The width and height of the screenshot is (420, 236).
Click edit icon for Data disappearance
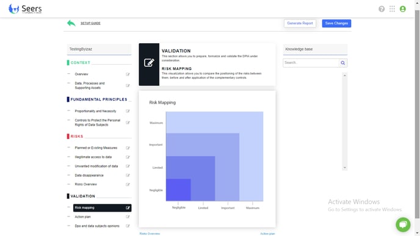pyautogui.click(x=128, y=175)
